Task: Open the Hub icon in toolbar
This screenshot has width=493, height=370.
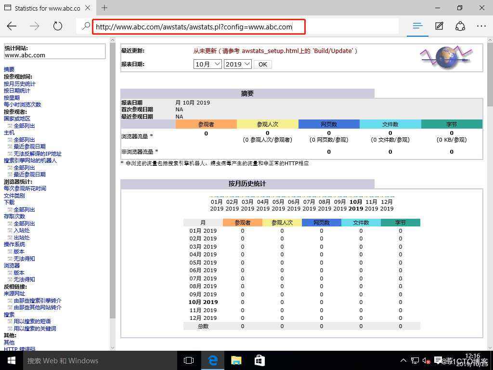Action: pos(417,26)
